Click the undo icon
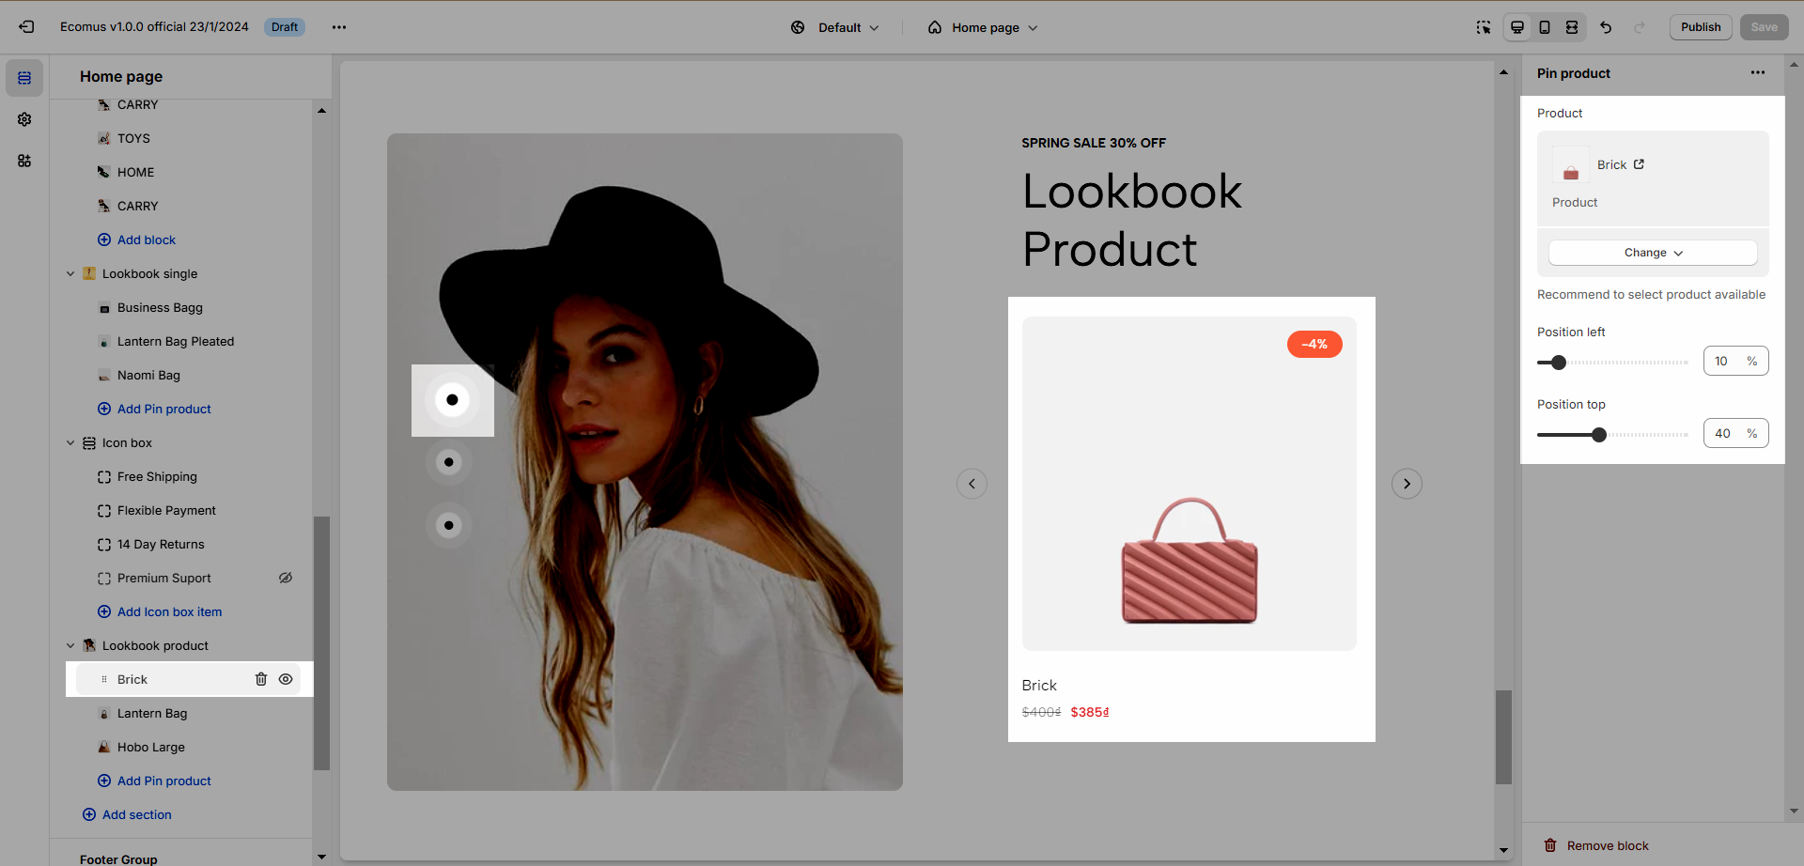 [1606, 27]
